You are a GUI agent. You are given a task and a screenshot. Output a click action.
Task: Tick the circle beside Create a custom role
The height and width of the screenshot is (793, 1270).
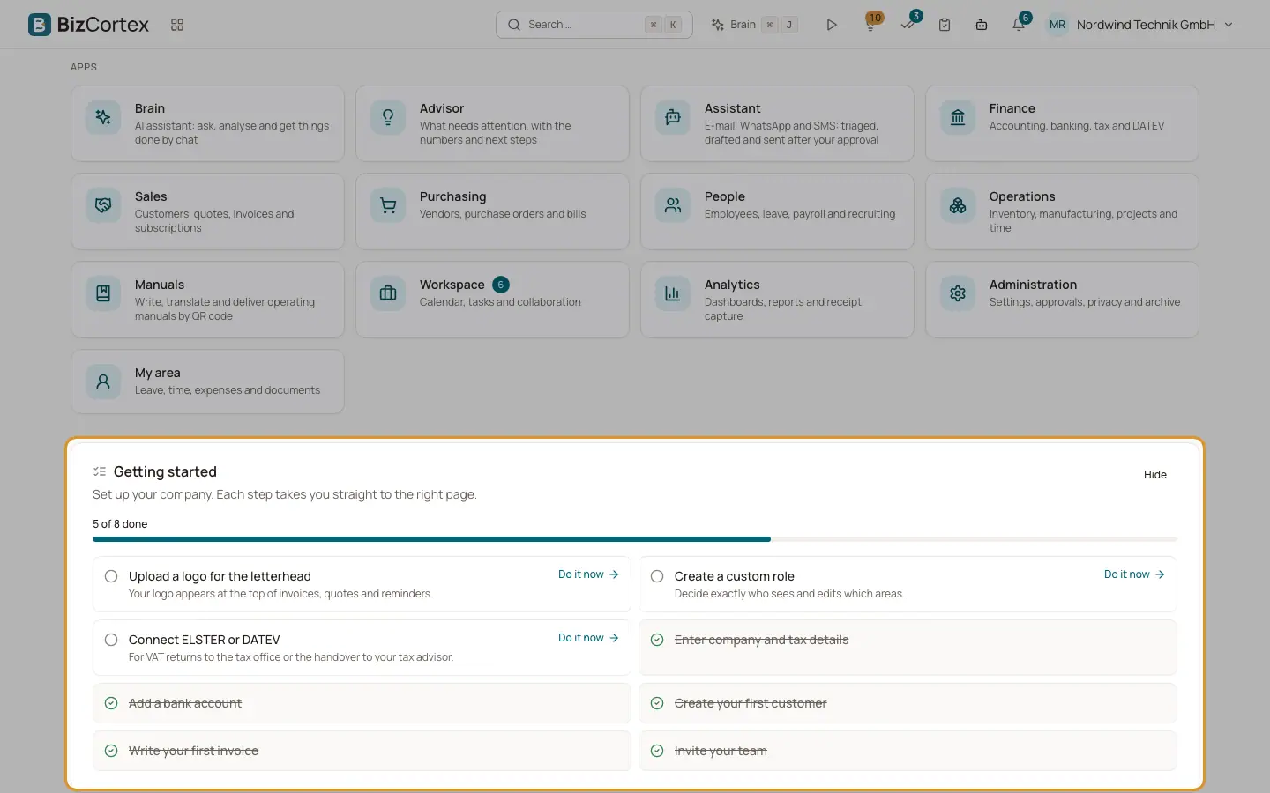(657, 576)
